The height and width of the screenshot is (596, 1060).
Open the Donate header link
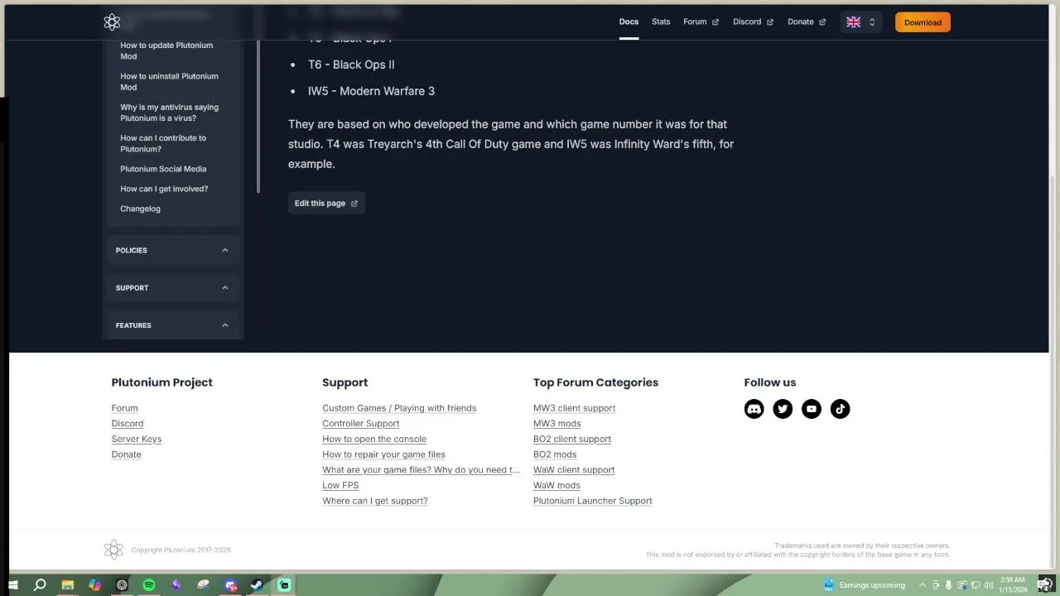pyautogui.click(x=806, y=22)
